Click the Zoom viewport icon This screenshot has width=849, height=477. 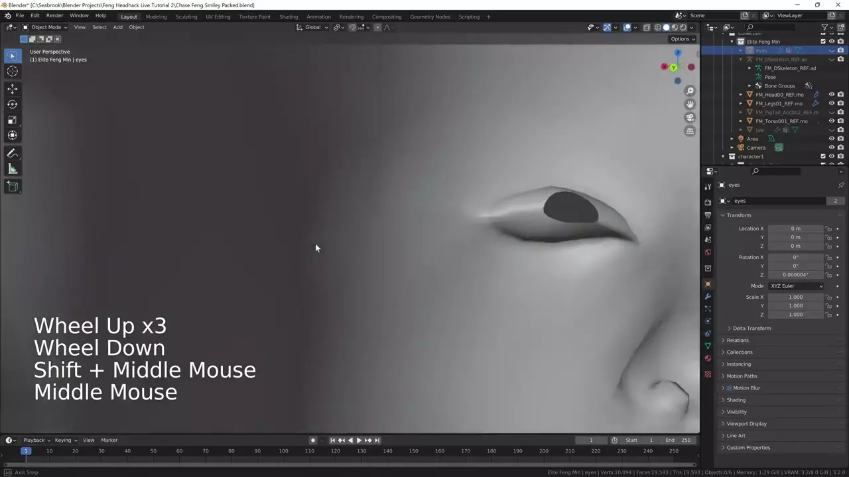[690, 91]
